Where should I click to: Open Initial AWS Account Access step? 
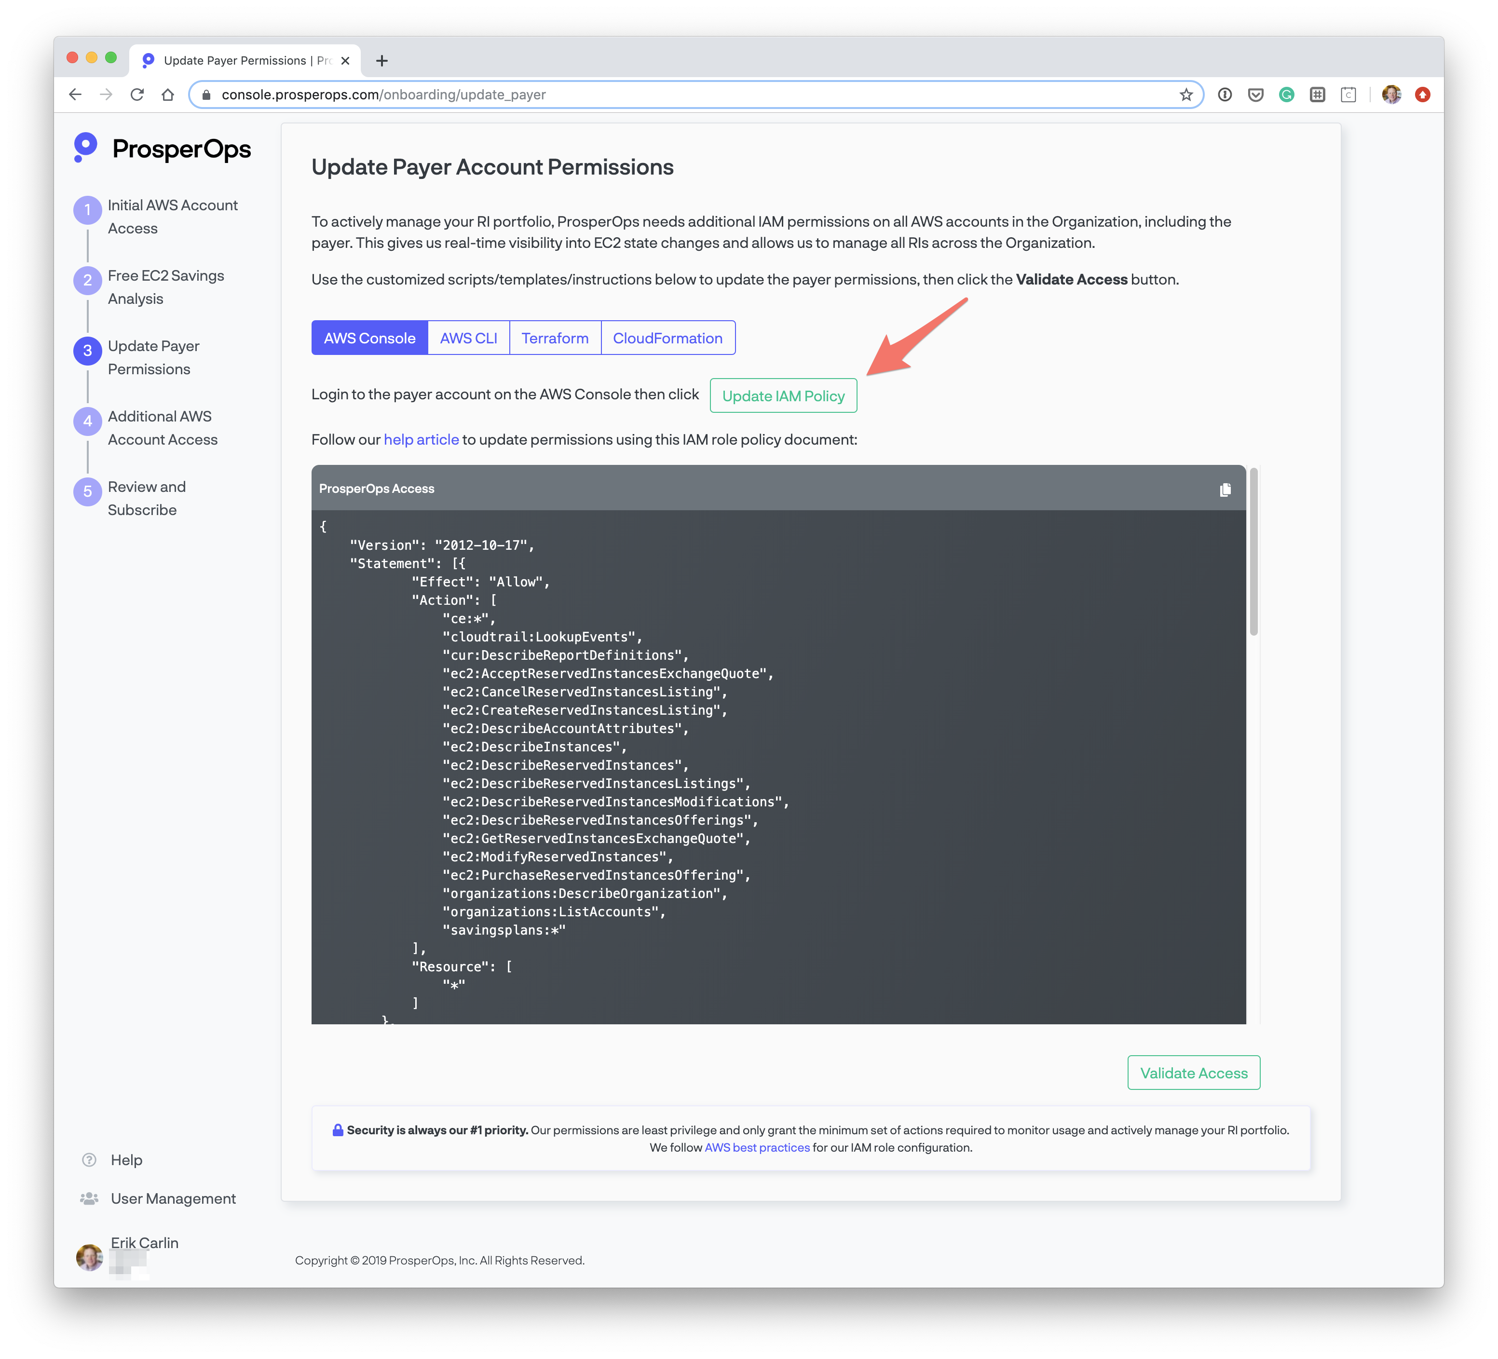(172, 217)
